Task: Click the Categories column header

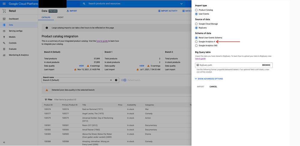Action: (x=149, y=105)
